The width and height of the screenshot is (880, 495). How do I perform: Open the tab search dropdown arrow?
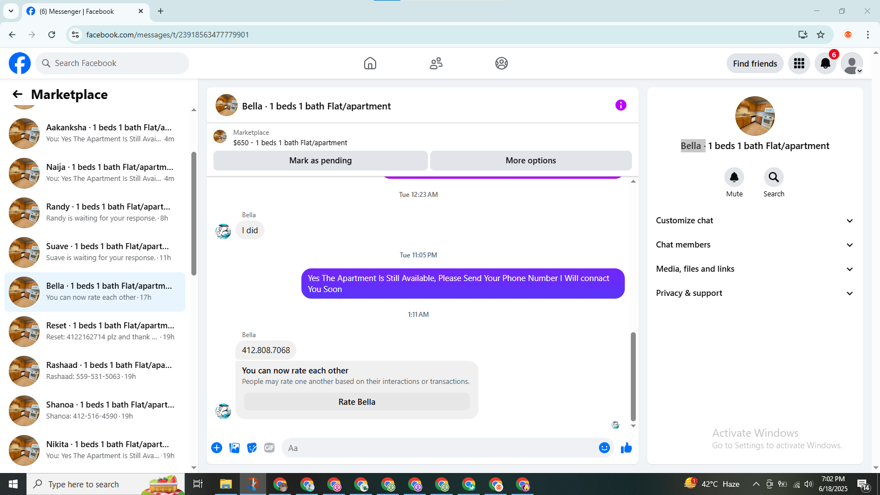coord(11,11)
